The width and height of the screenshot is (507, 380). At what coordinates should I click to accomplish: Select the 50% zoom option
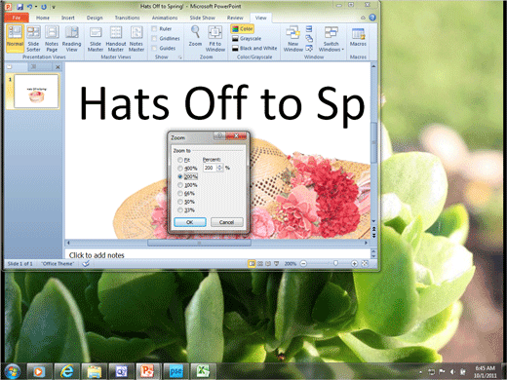180,202
